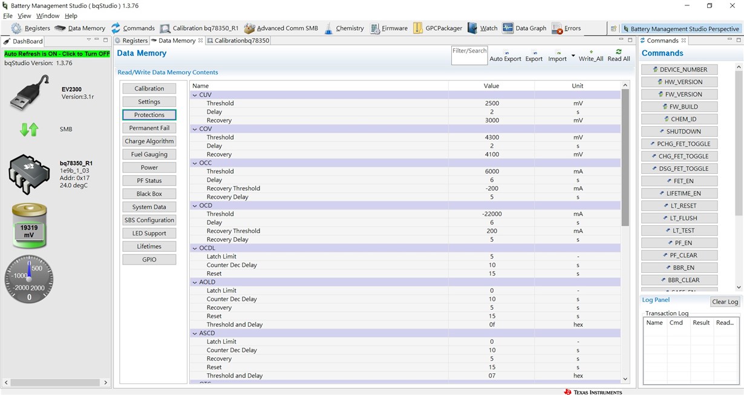Minimize the Dashboard panel
744x395 pixels.
tap(97, 40)
